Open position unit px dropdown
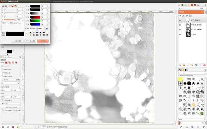 click(x=19, y=87)
